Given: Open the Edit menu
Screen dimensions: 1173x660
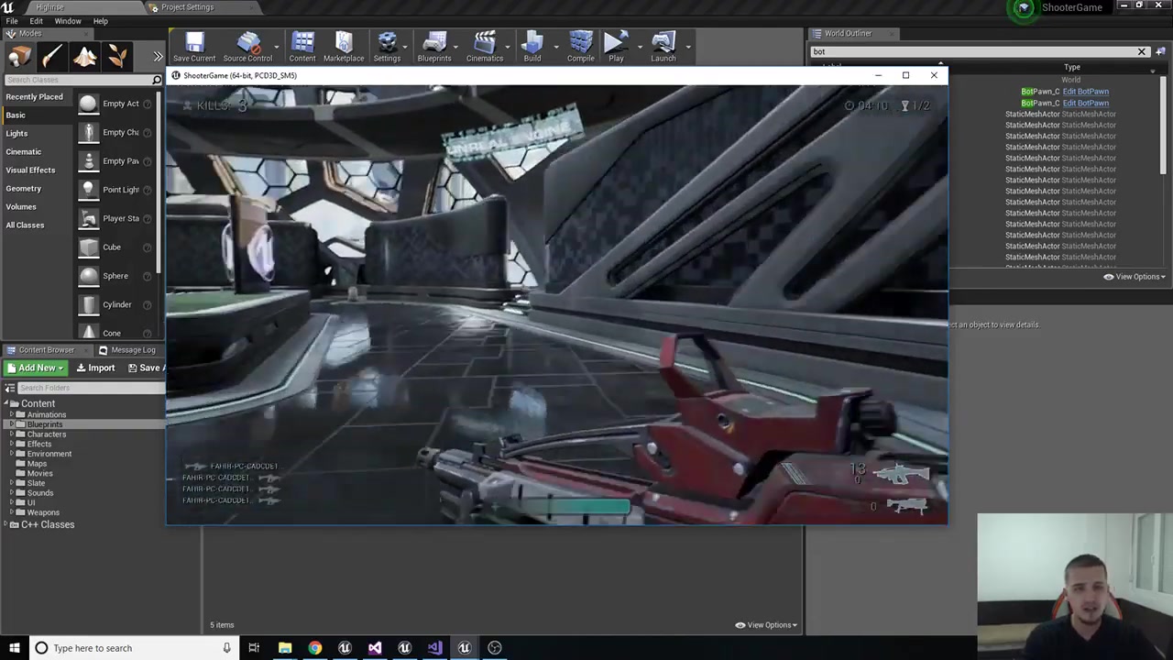Looking at the screenshot, I should tap(36, 21).
